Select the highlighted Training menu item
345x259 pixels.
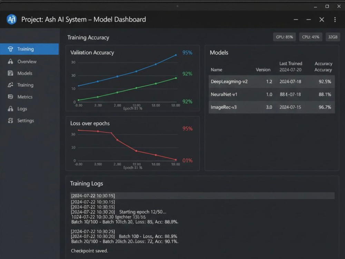click(29, 49)
